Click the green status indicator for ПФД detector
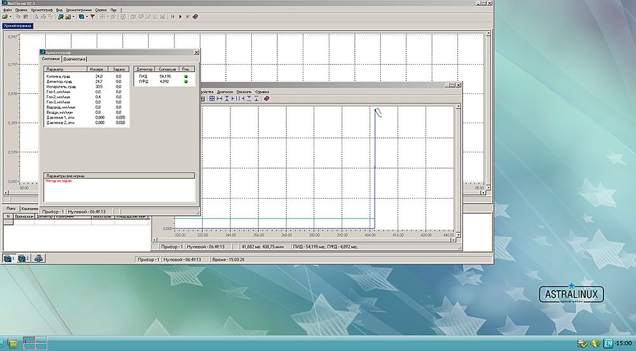Screen dimensions: 636x351 coord(186,81)
